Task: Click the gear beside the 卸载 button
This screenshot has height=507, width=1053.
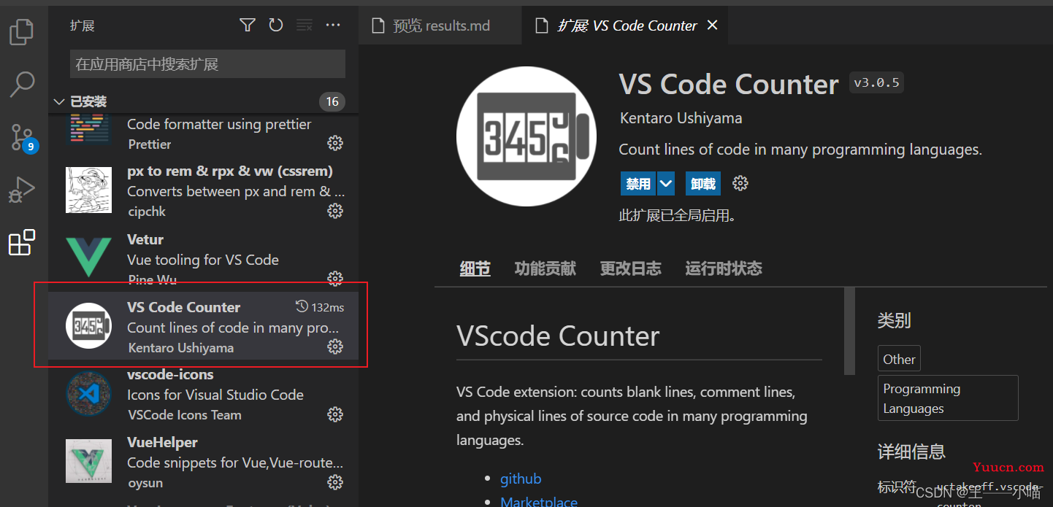Action: point(740,183)
